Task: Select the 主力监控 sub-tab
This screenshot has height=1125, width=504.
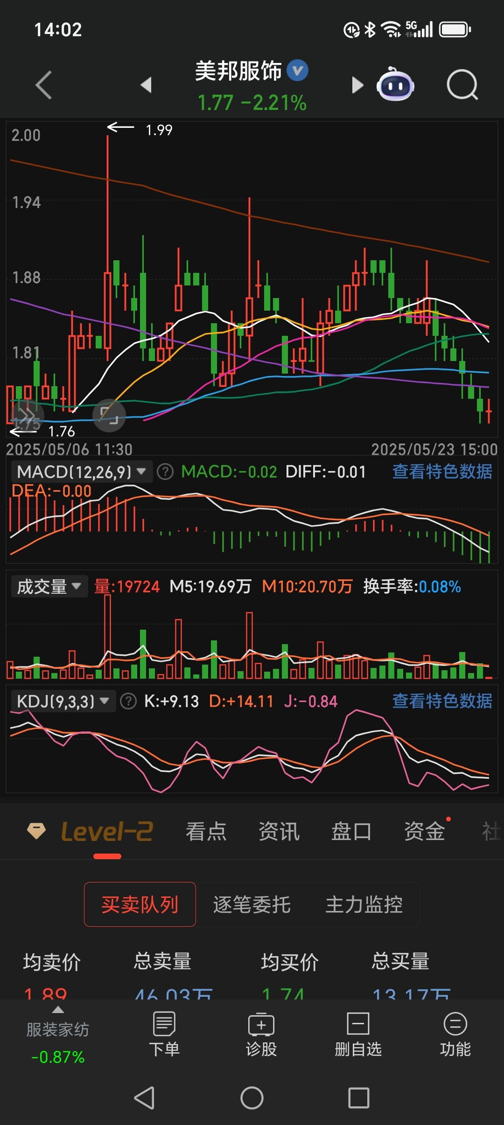Action: coord(364,904)
